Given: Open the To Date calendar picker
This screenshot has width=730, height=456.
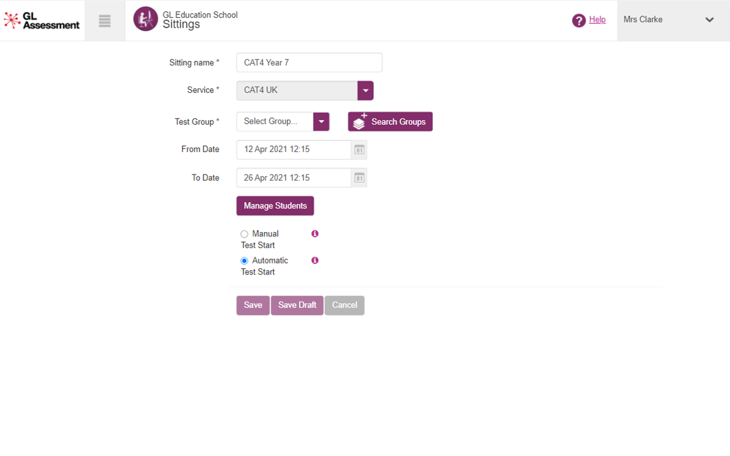Looking at the screenshot, I should tap(359, 178).
